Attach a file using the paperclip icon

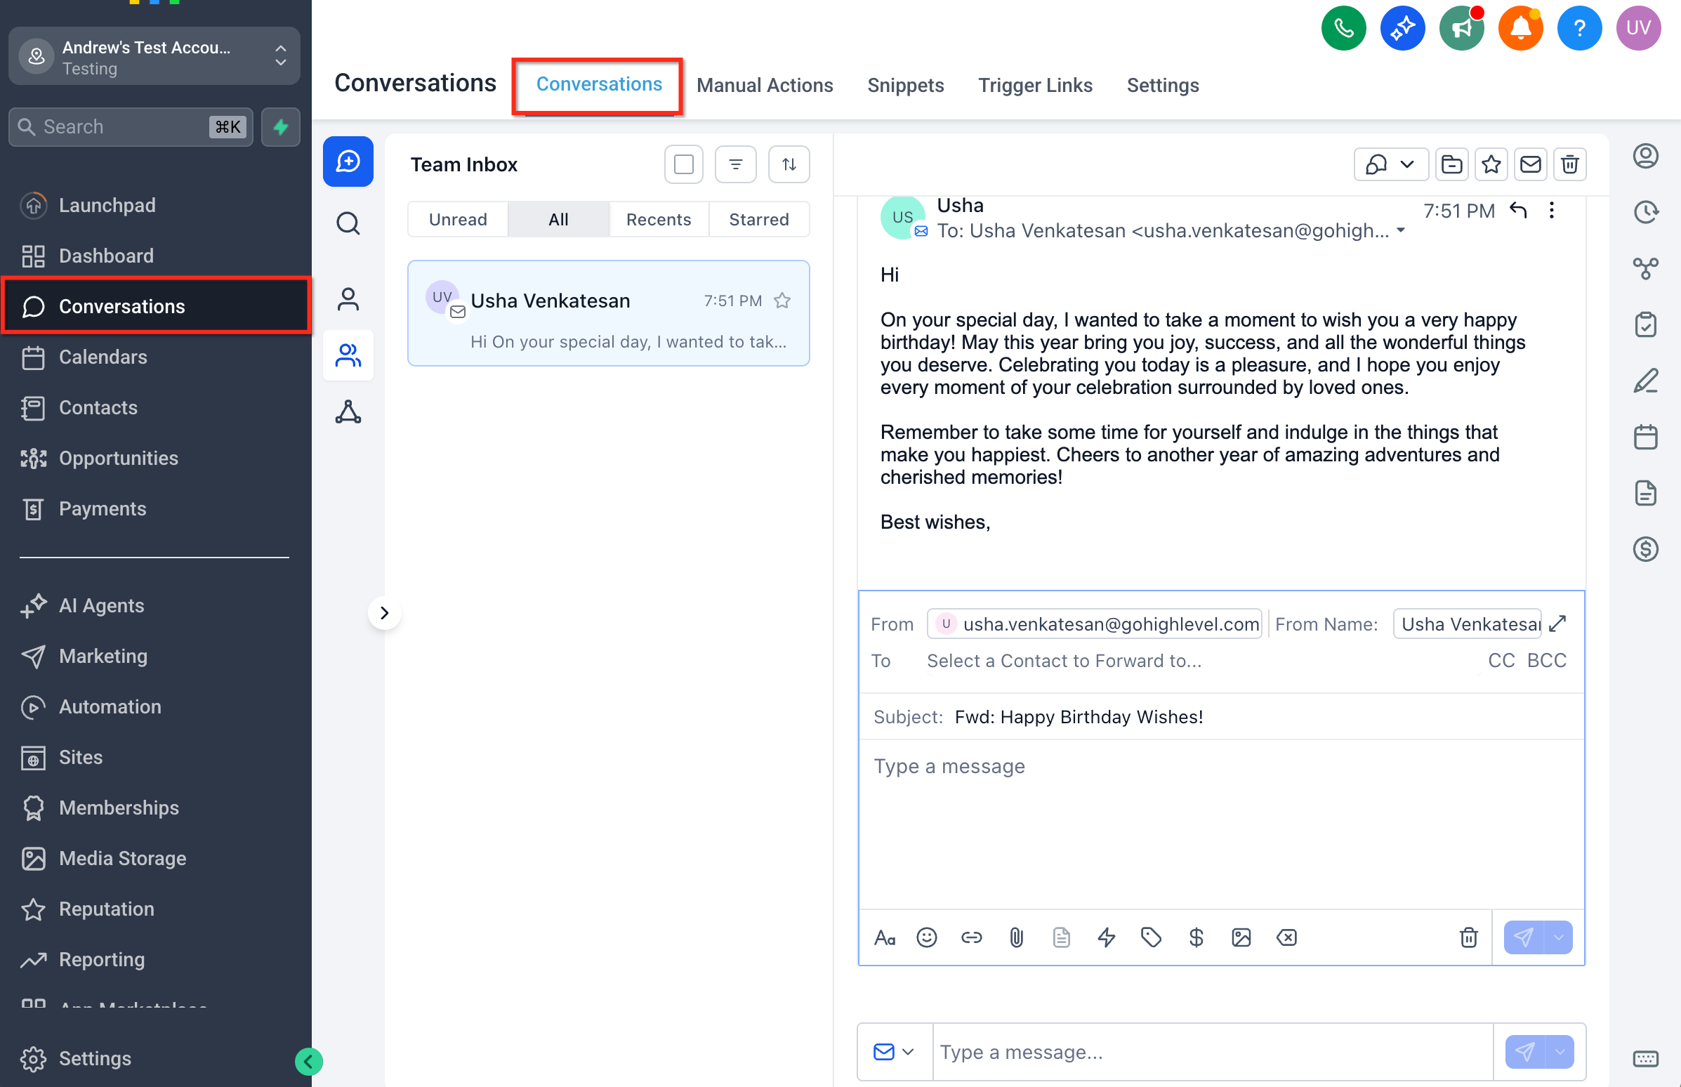1016,937
